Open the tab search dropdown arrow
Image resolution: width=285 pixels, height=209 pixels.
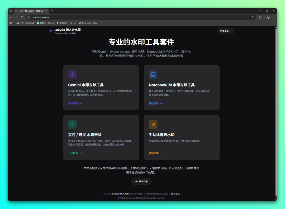coord(11,11)
